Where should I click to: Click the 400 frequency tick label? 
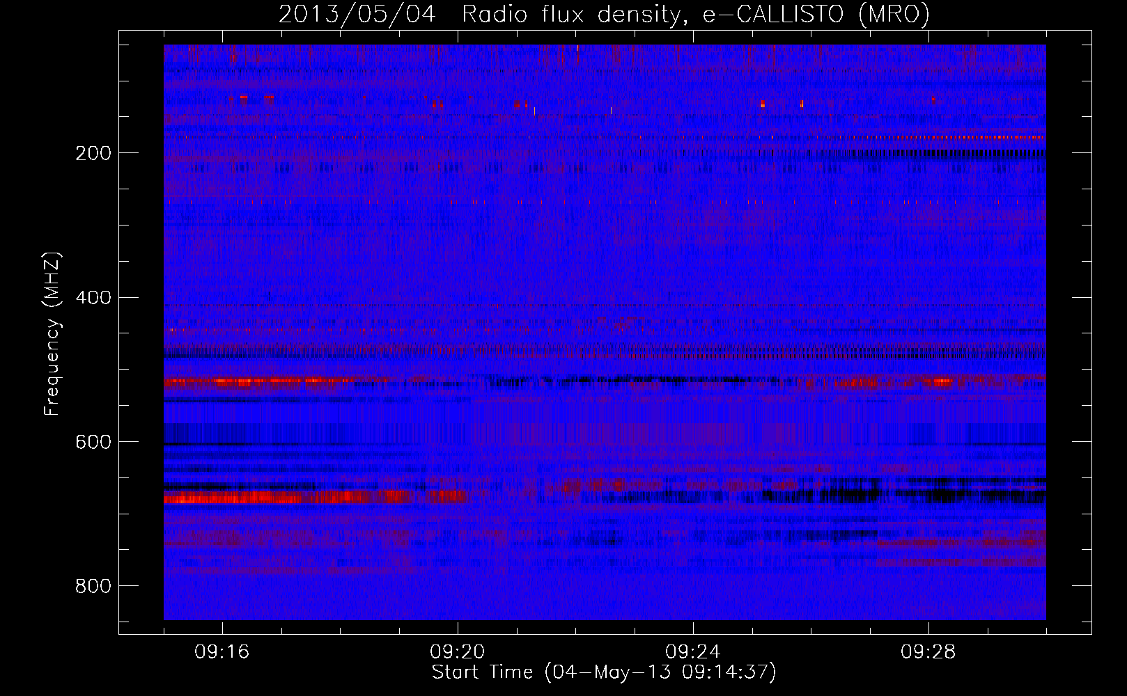(93, 298)
